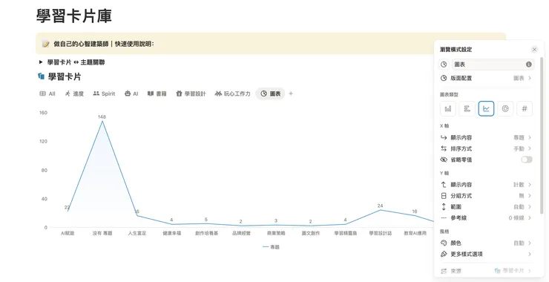This screenshot has width=549, height=282.
Task: Click the 專題 legend below the chart
Action: [271, 247]
